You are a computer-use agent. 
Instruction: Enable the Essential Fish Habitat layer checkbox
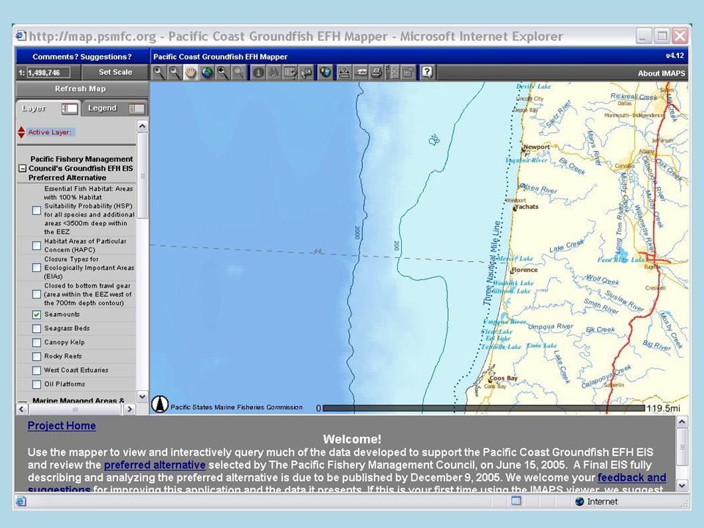pos(37,210)
